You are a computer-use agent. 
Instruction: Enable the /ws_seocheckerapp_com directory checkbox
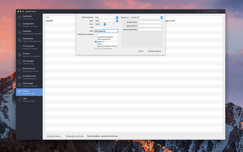[96, 37]
